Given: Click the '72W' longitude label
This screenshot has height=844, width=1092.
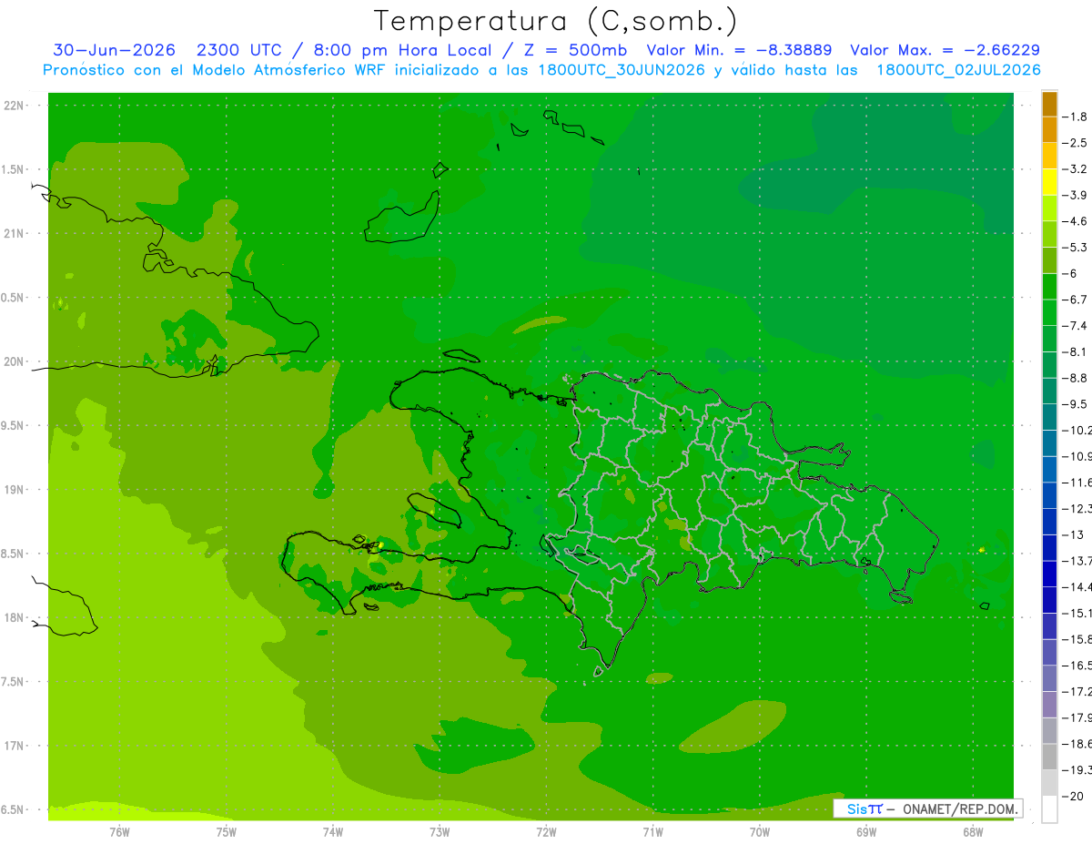Looking at the screenshot, I should [x=546, y=831].
